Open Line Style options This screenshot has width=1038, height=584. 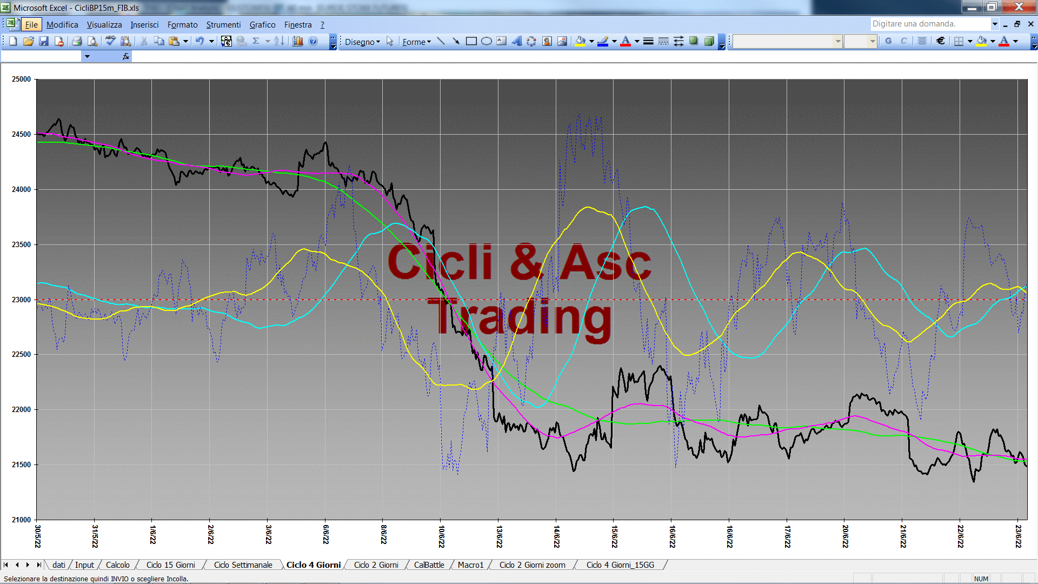coord(648,41)
